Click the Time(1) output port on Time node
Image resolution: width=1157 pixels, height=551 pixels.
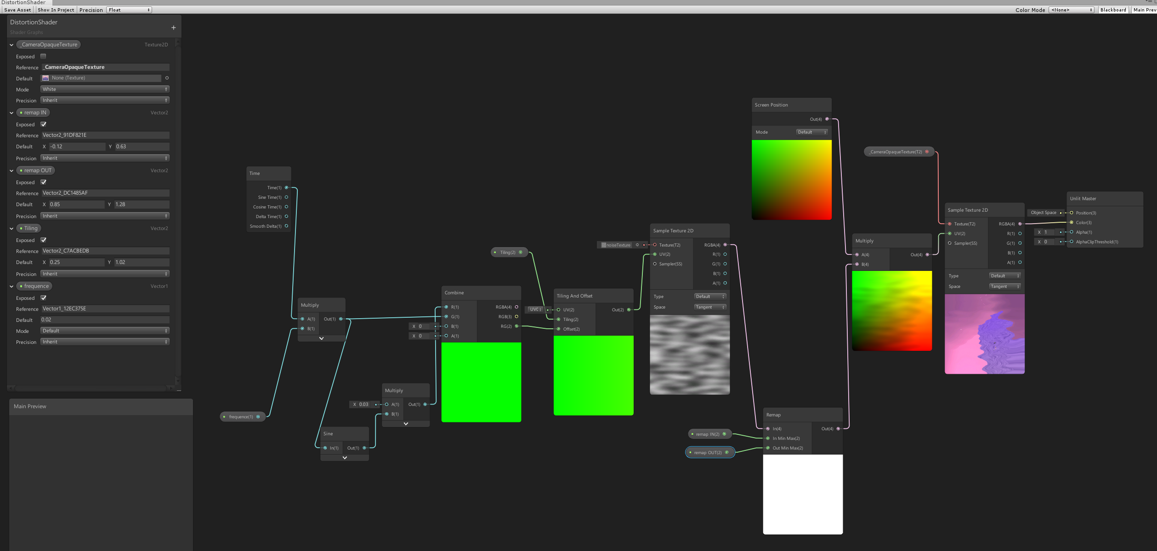[286, 187]
